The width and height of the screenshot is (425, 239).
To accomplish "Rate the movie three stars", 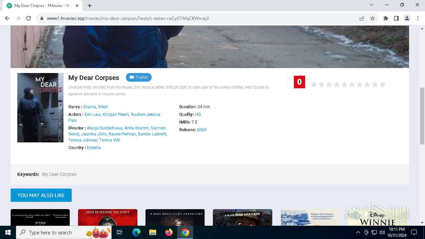I will click(x=329, y=84).
